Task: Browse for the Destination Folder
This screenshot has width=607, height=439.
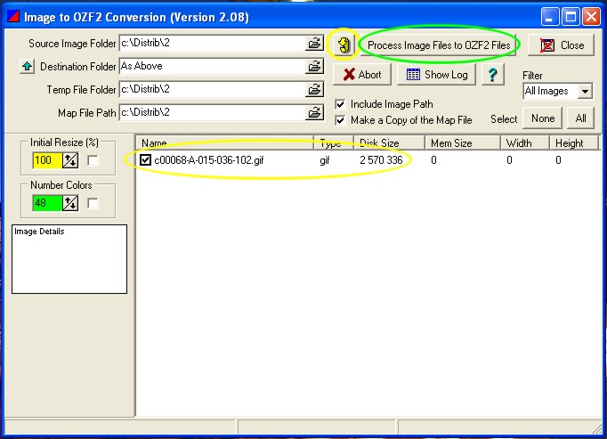Action: pyautogui.click(x=314, y=66)
